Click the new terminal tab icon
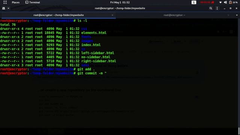This screenshot has height=135, width=240. pos(4,8)
